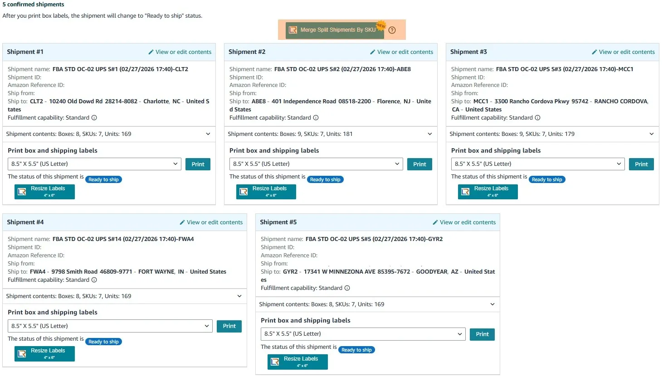Viewport: 663px width, 376px height.
Task: Expand Shipment #5 contents chevron
Action: point(492,304)
